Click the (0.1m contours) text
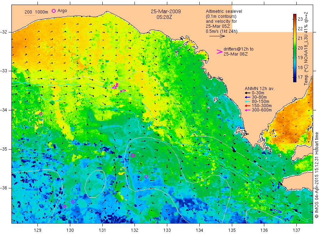Screen dimensions: 321x235 tap(221, 16)
